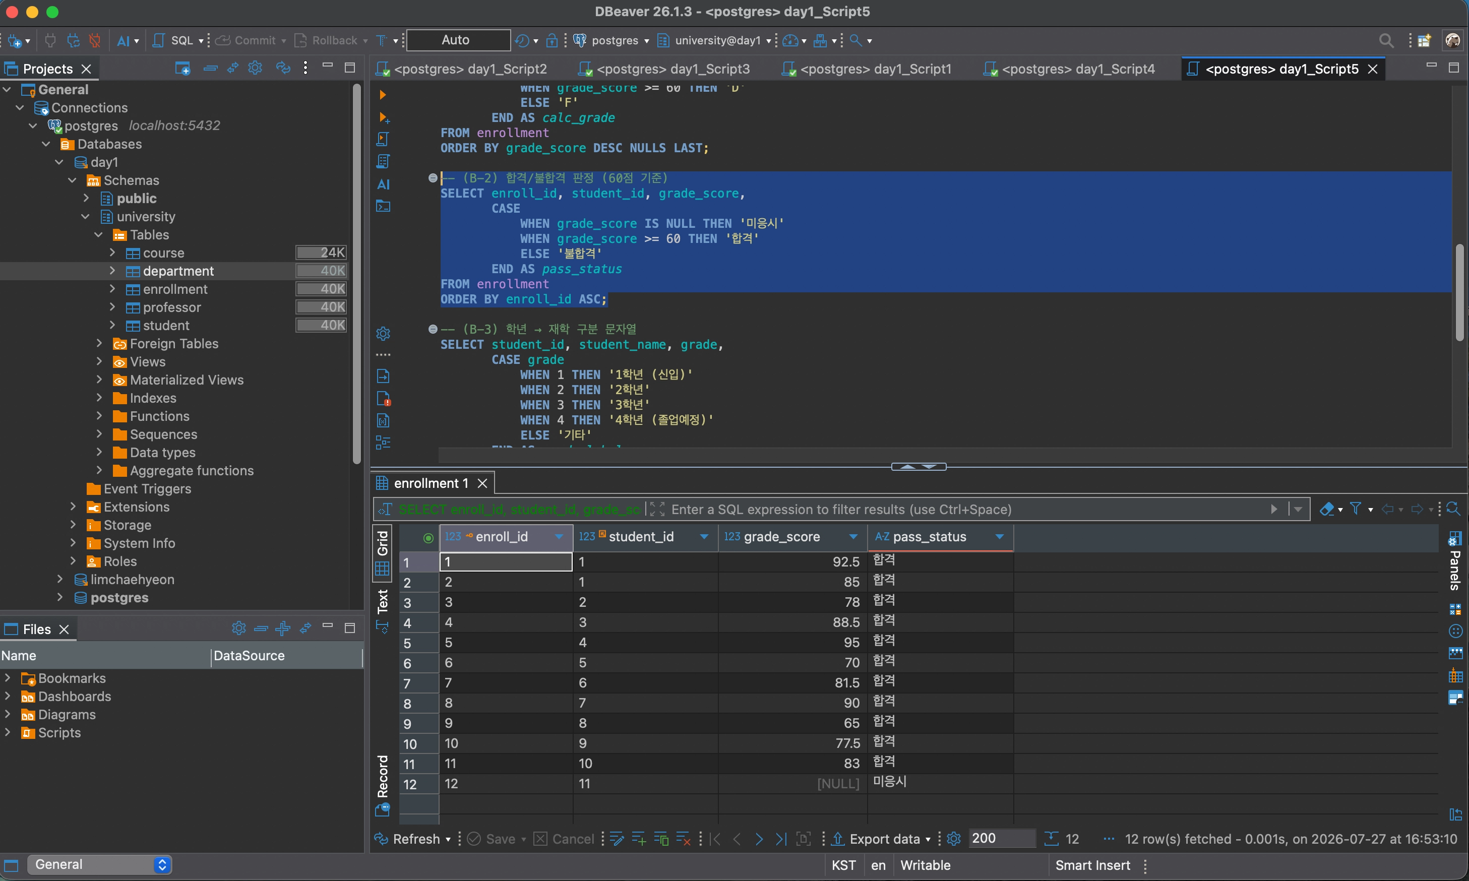Link with editor icon in Projects panel
The image size is (1469, 881).
click(x=233, y=68)
